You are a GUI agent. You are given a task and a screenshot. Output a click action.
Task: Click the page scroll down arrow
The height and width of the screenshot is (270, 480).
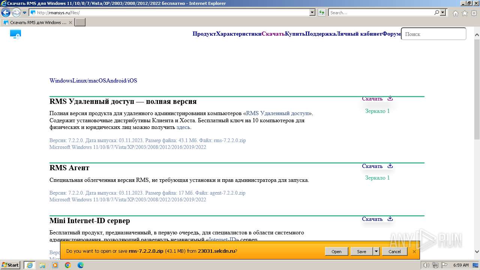477,252
